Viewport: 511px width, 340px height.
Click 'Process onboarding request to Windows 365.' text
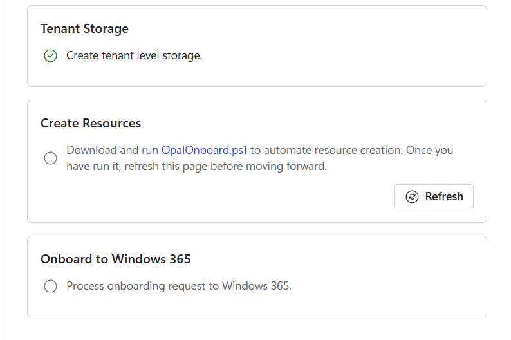[179, 286]
